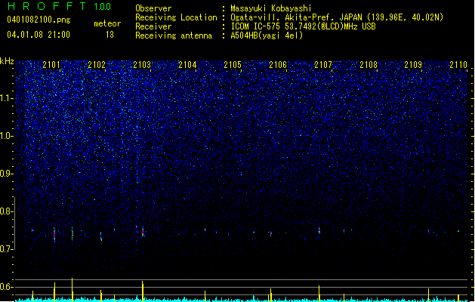This screenshot has height=302, width=475.
Task: Click the 1.1 frequency axis label
Action: point(7,98)
